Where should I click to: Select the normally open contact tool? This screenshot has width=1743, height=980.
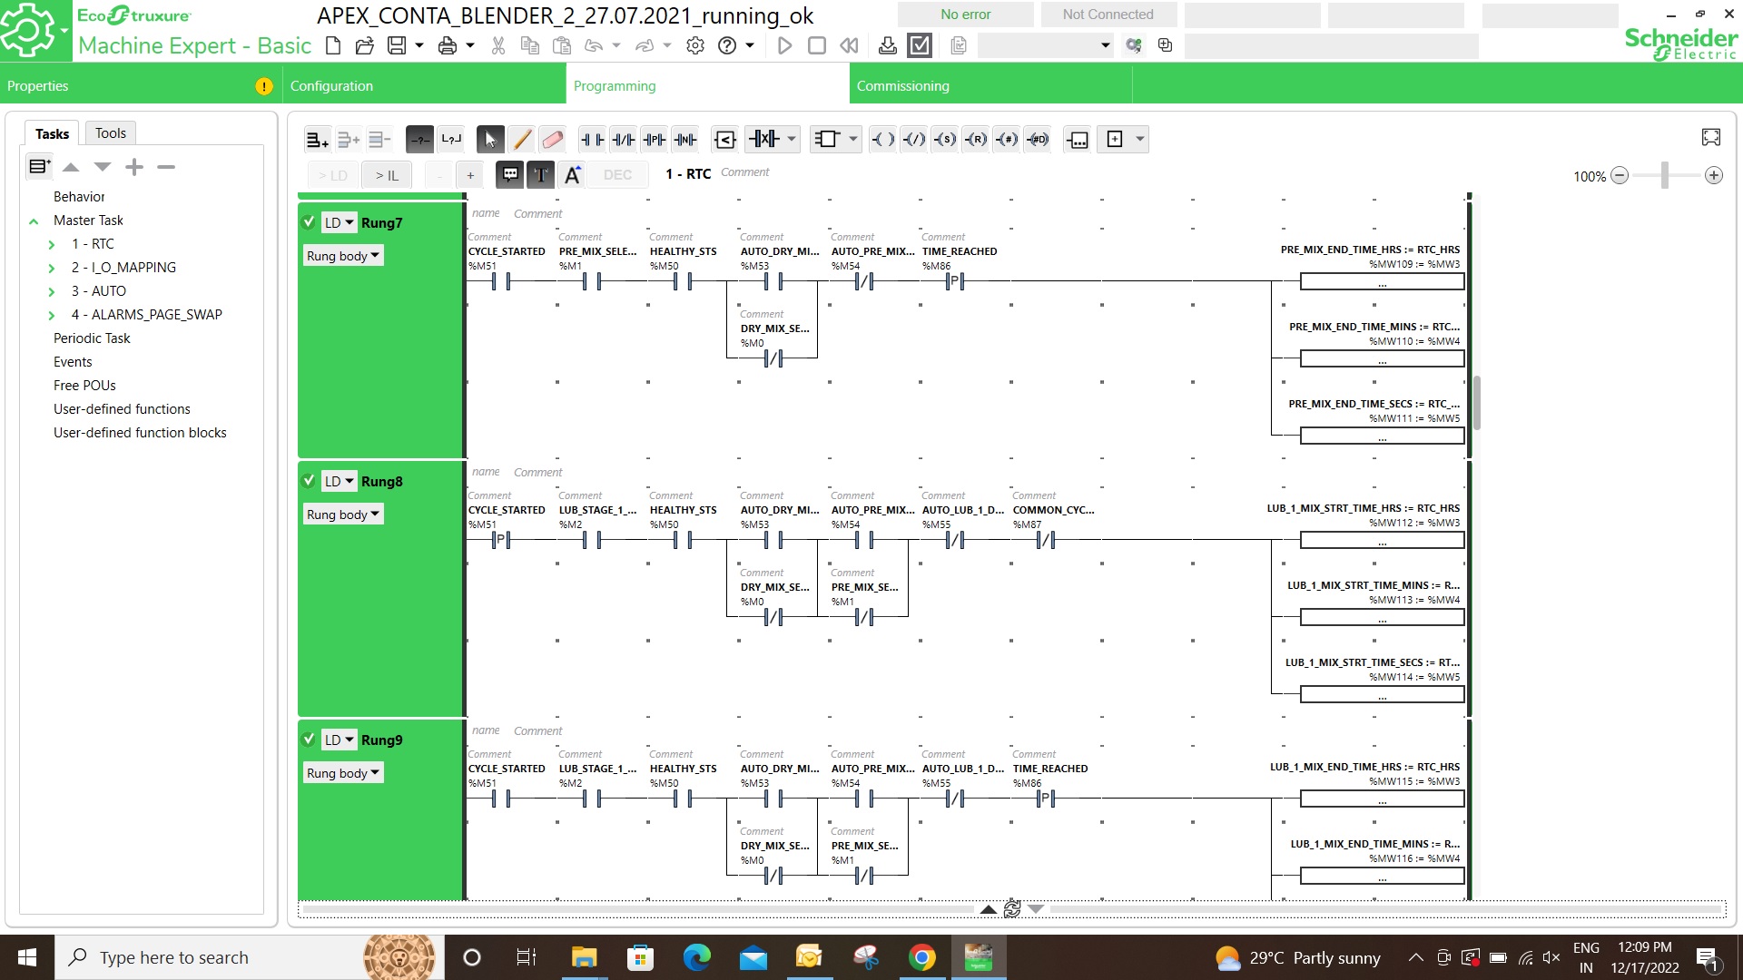(x=592, y=140)
